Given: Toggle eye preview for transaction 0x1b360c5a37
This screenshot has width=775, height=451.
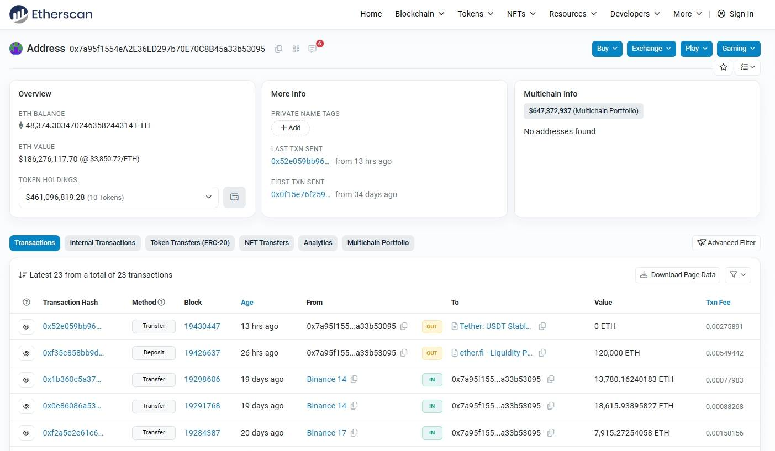Looking at the screenshot, I should (26, 380).
